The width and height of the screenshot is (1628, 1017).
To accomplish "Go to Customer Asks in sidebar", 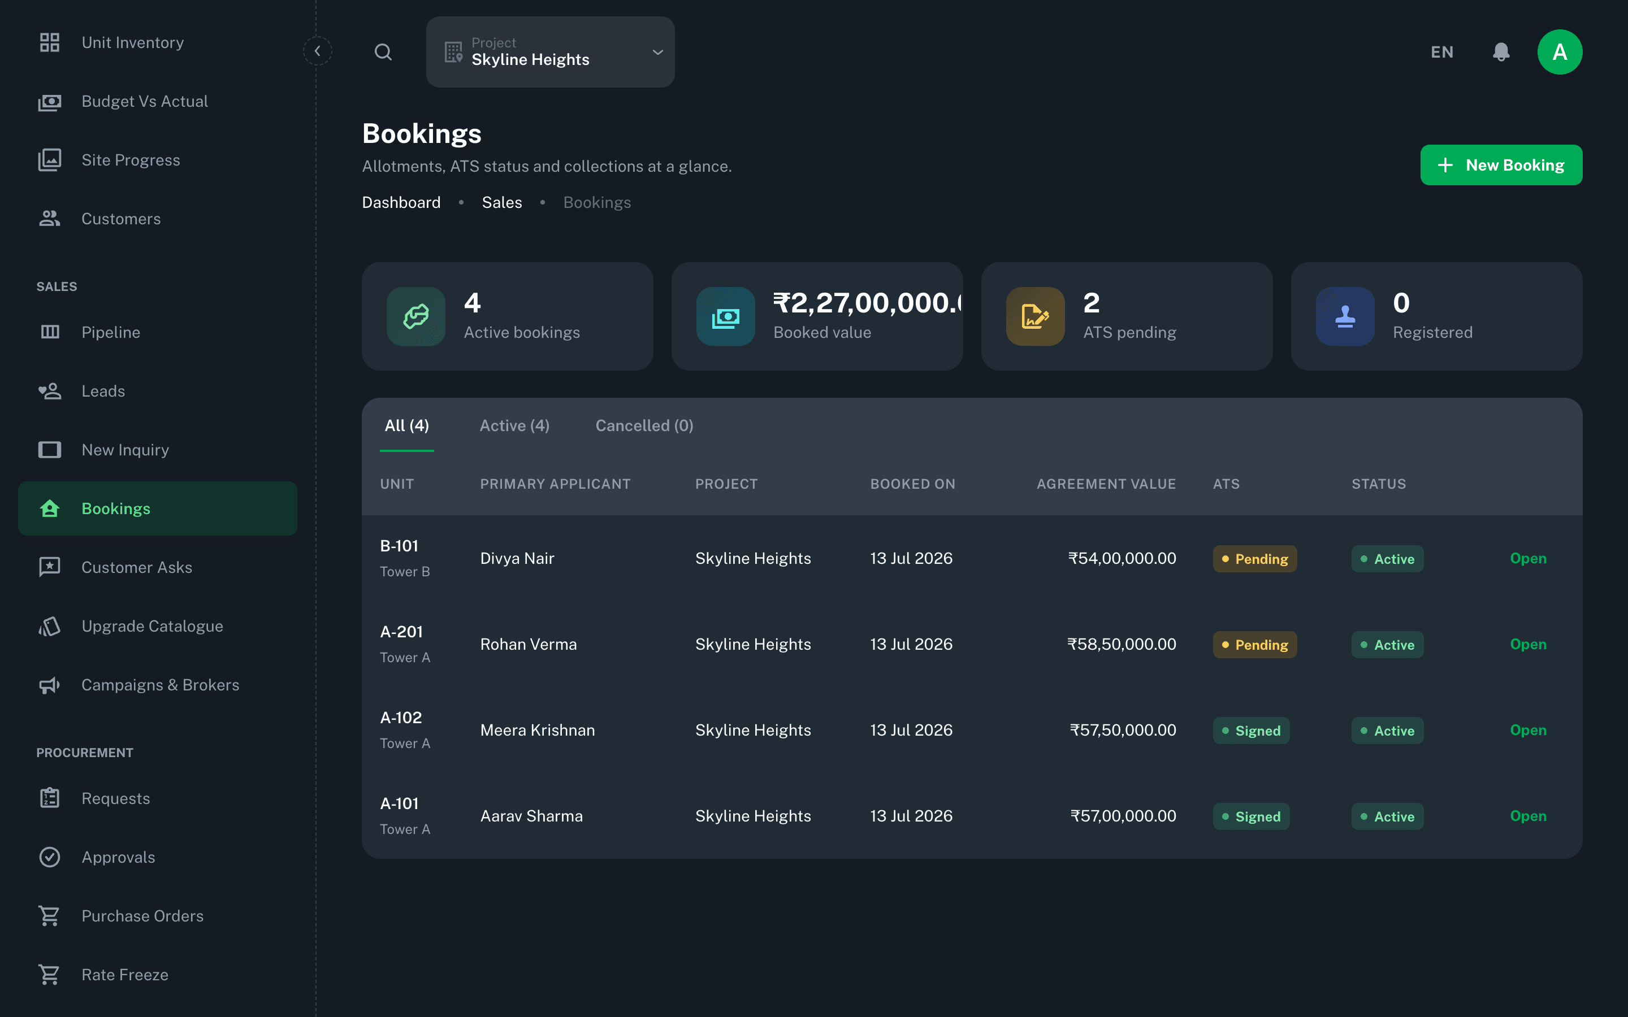I will coord(157,567).
